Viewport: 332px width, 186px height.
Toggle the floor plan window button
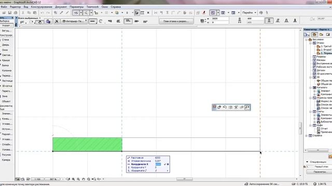(213, 13)
